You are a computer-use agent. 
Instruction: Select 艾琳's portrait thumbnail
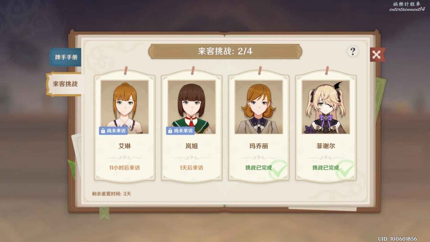125,107
